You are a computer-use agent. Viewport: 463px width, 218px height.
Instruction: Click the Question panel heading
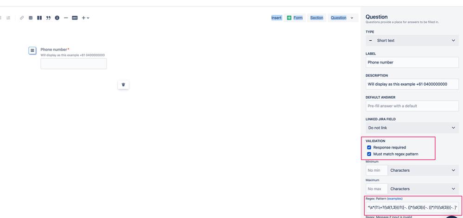376,17
